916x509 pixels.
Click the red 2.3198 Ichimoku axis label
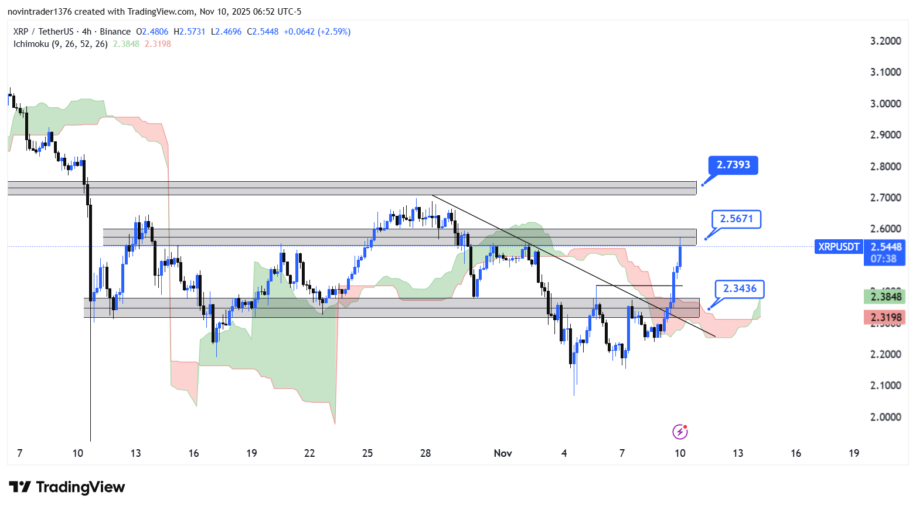coord(885,318)
